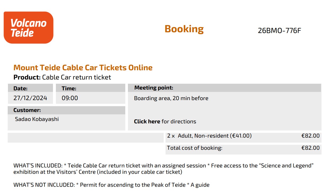
Task: Click 'Boarding area, 20 min before' text
Action: pyautogui.click(x=171, y=98)
